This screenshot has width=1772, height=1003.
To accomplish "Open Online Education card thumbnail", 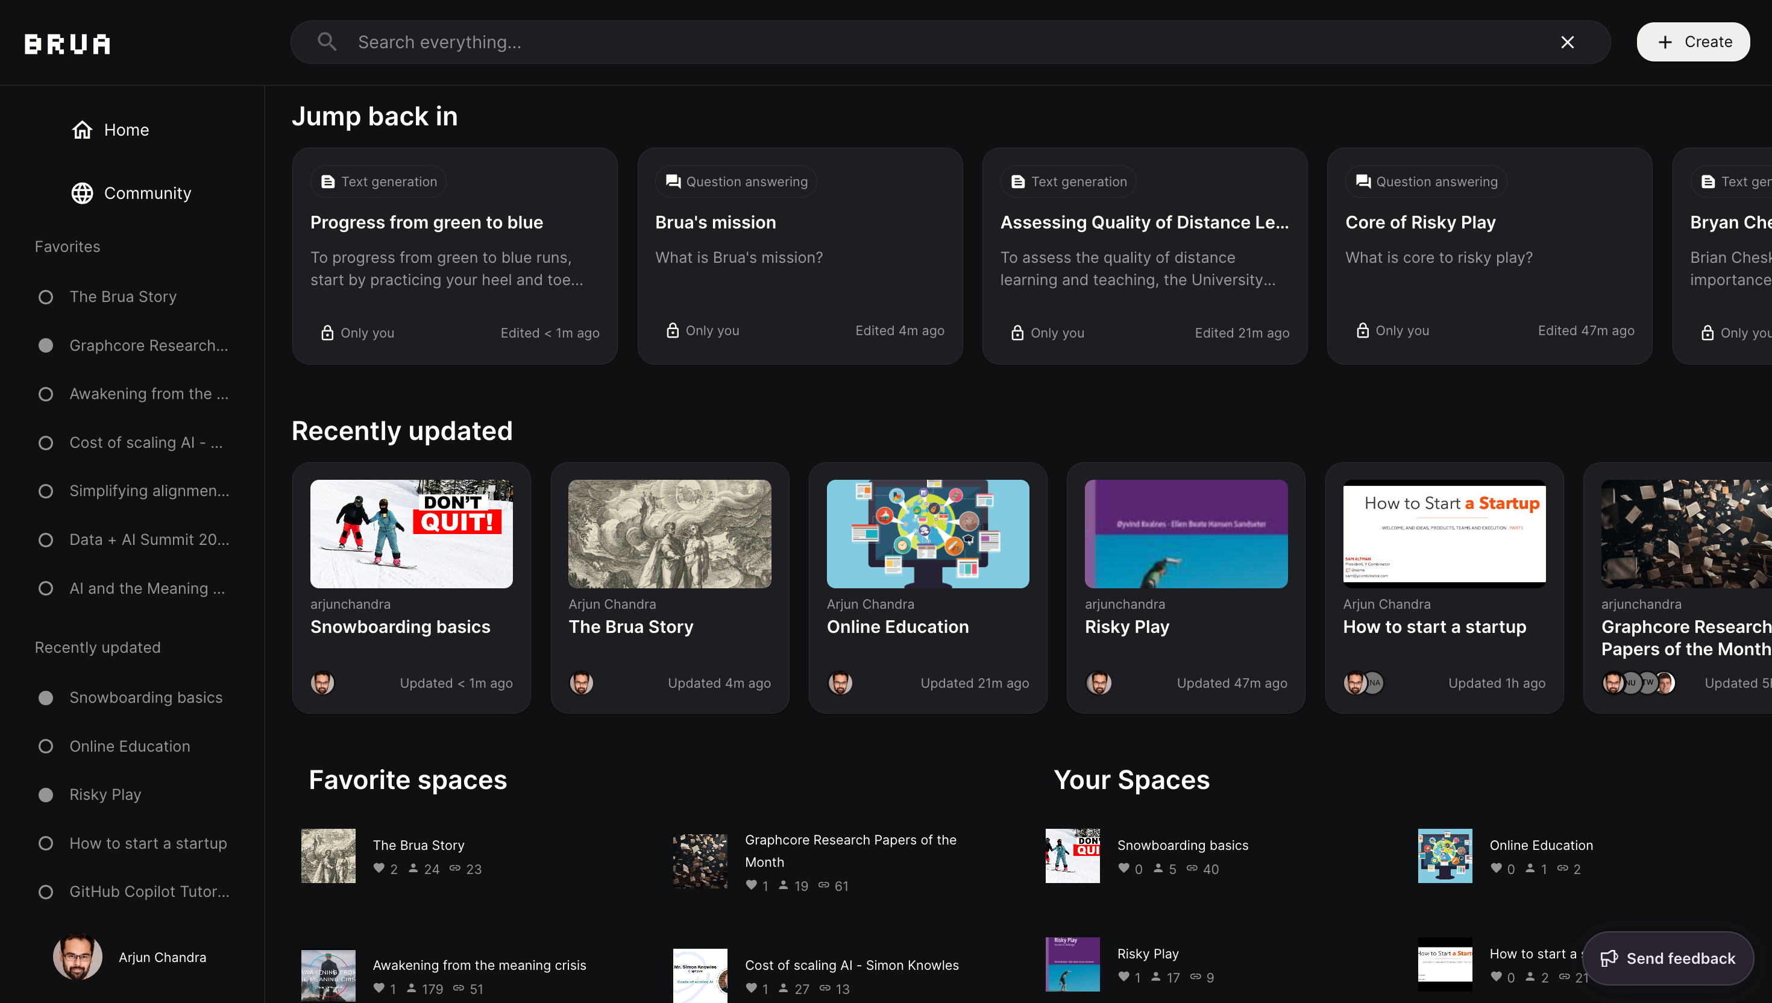I will click(x=928, y=534).
